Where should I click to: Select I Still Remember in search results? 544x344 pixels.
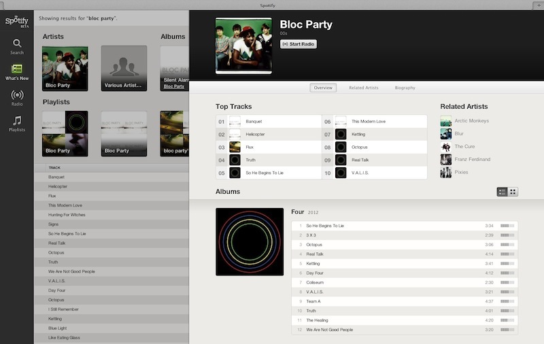pos(112,309)
